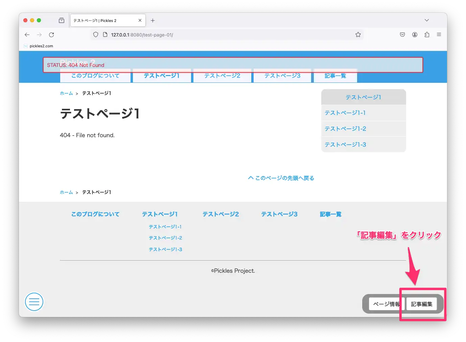The width and height of the screenshot is (466, 342).
Task: Click the browser reload icon
Action: (x=51, y=35)
